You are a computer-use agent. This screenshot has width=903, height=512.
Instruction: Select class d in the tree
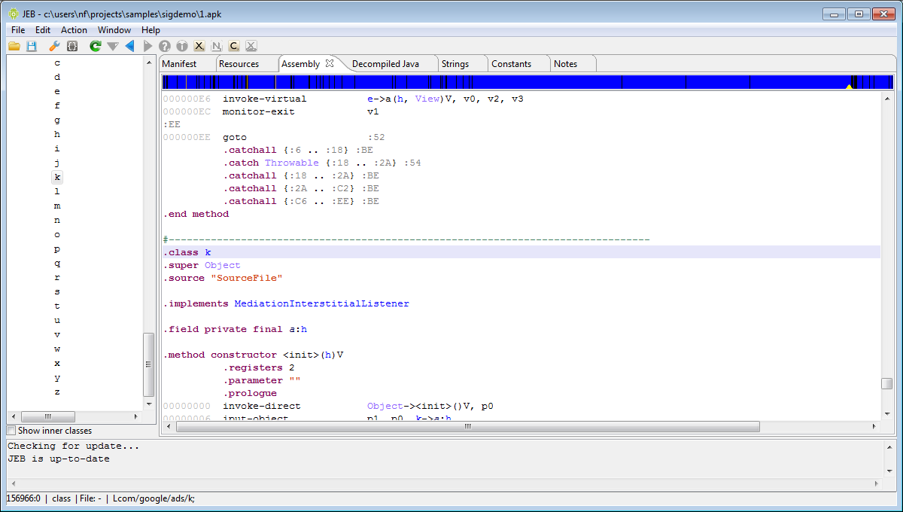coord(57,78)
